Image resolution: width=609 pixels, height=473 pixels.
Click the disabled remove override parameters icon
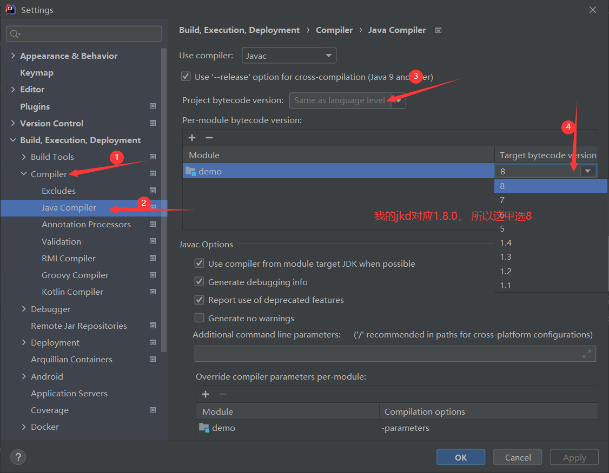tap(222, 394)
